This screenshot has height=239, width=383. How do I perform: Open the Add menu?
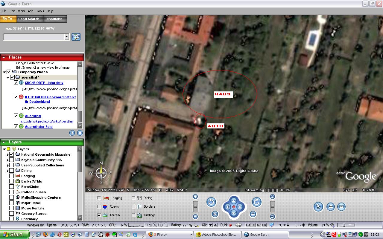(31, 11)
